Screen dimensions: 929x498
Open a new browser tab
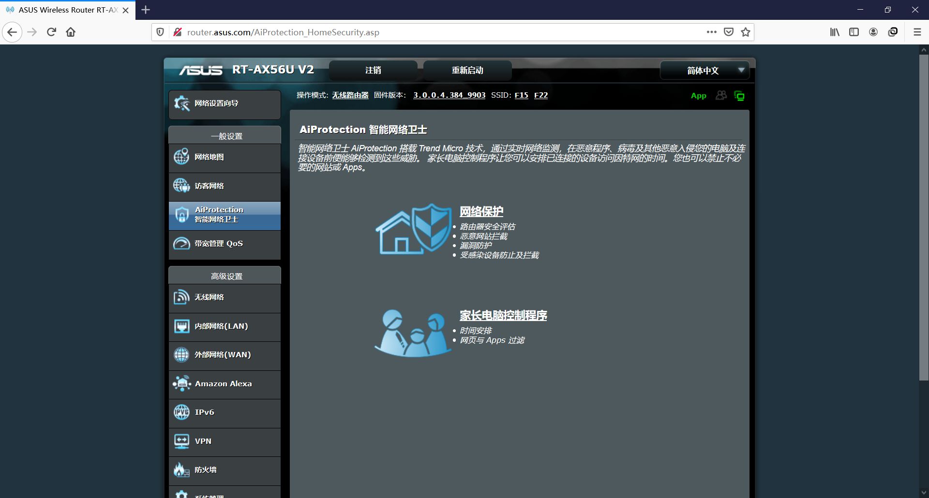[146, 10]
